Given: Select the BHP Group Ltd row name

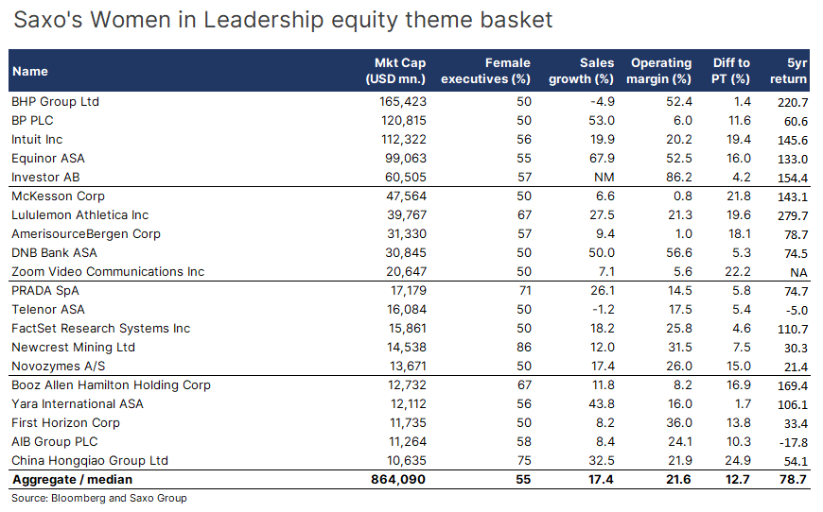Looking at the screenshot, I should pos(55,101).
